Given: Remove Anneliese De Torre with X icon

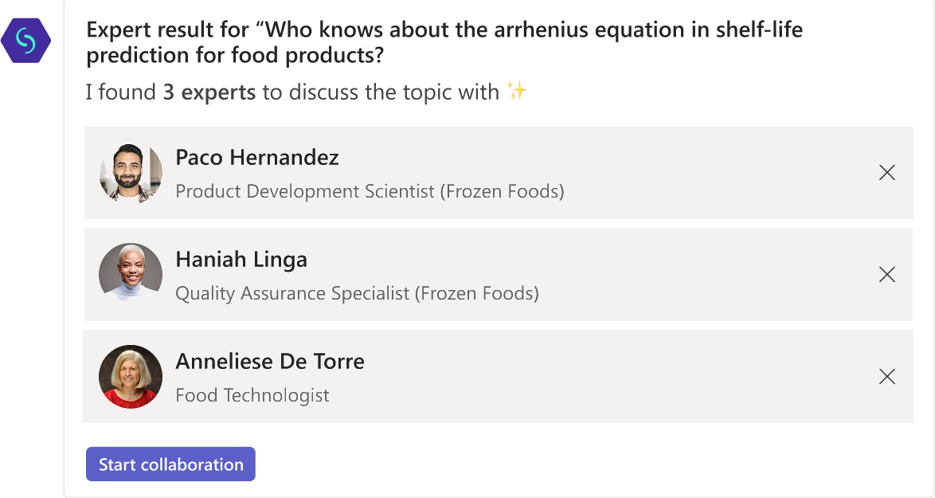Looking at the screenshot, I should pos(886,376).
